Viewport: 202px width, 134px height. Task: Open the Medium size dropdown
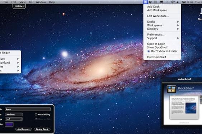pos(14,114)
